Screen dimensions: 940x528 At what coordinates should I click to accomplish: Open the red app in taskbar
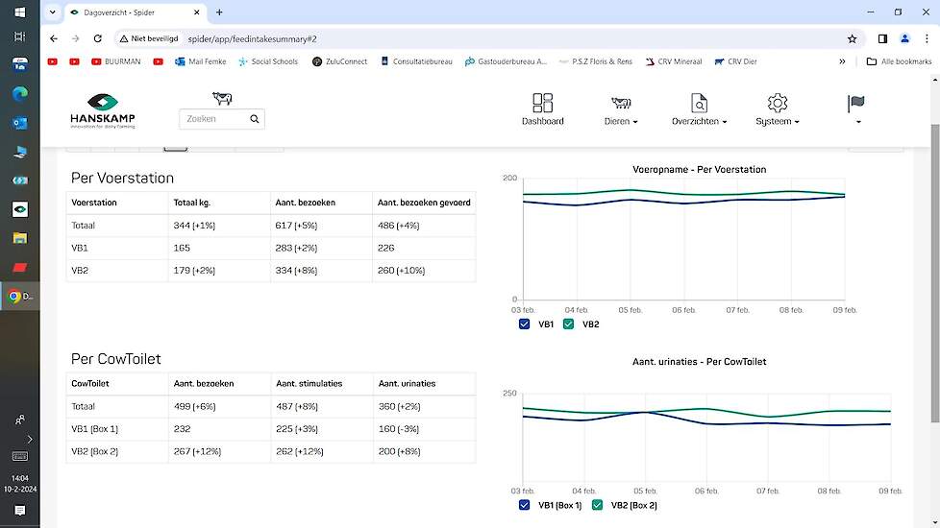(20, 267)
